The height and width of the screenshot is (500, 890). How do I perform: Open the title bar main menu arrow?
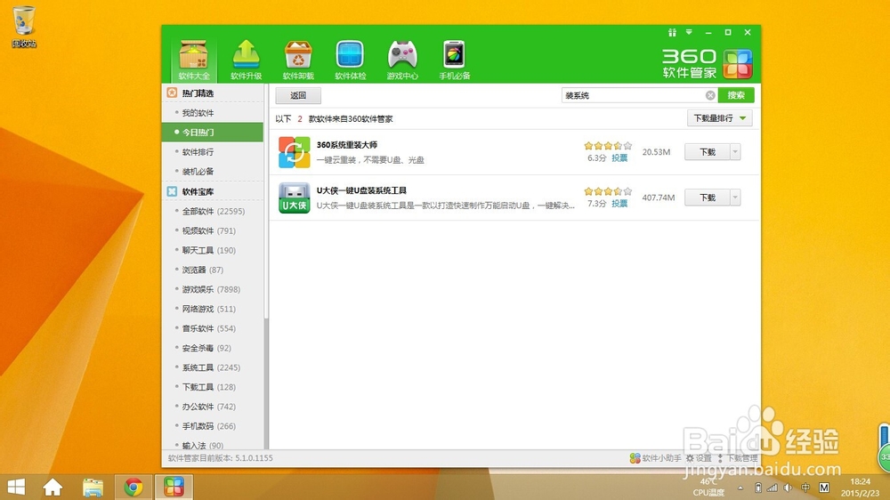point(689,32)
